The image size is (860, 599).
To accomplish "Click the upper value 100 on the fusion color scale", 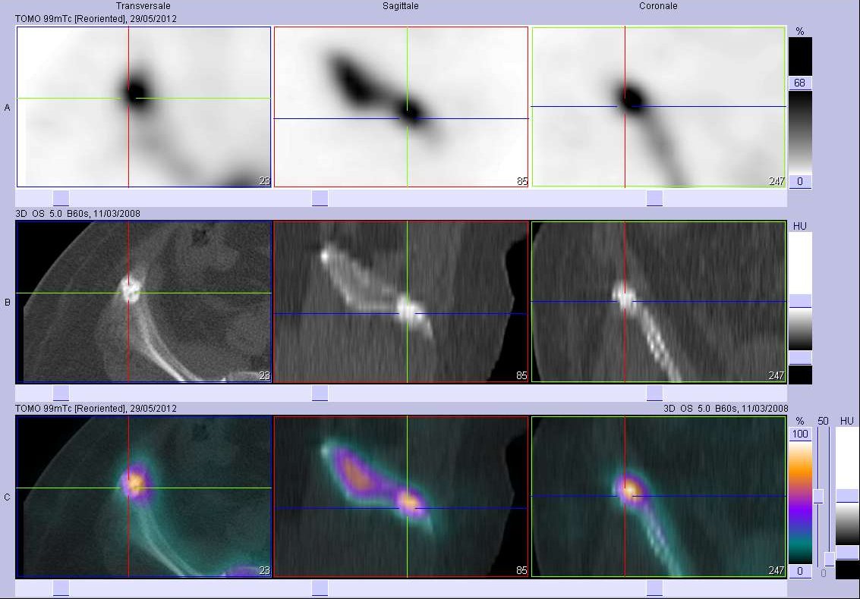I will click(x=800, y=434).
